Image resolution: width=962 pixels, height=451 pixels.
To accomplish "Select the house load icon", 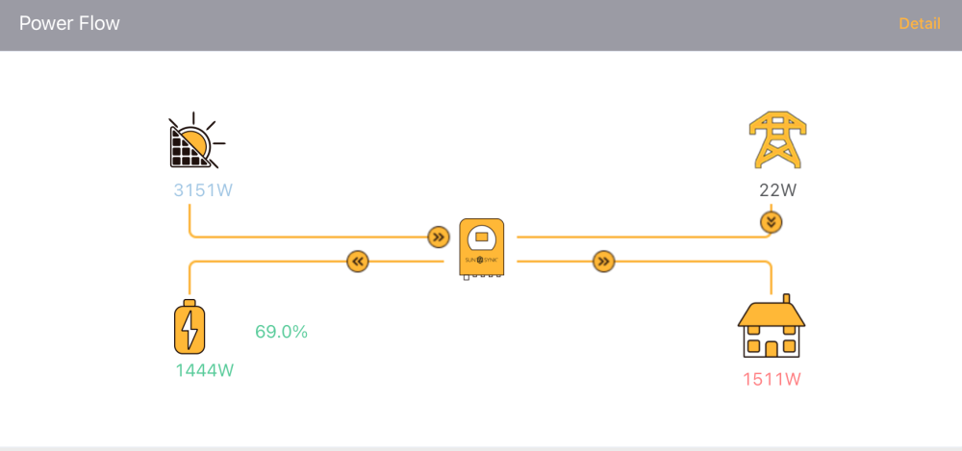I will (772, 326).
